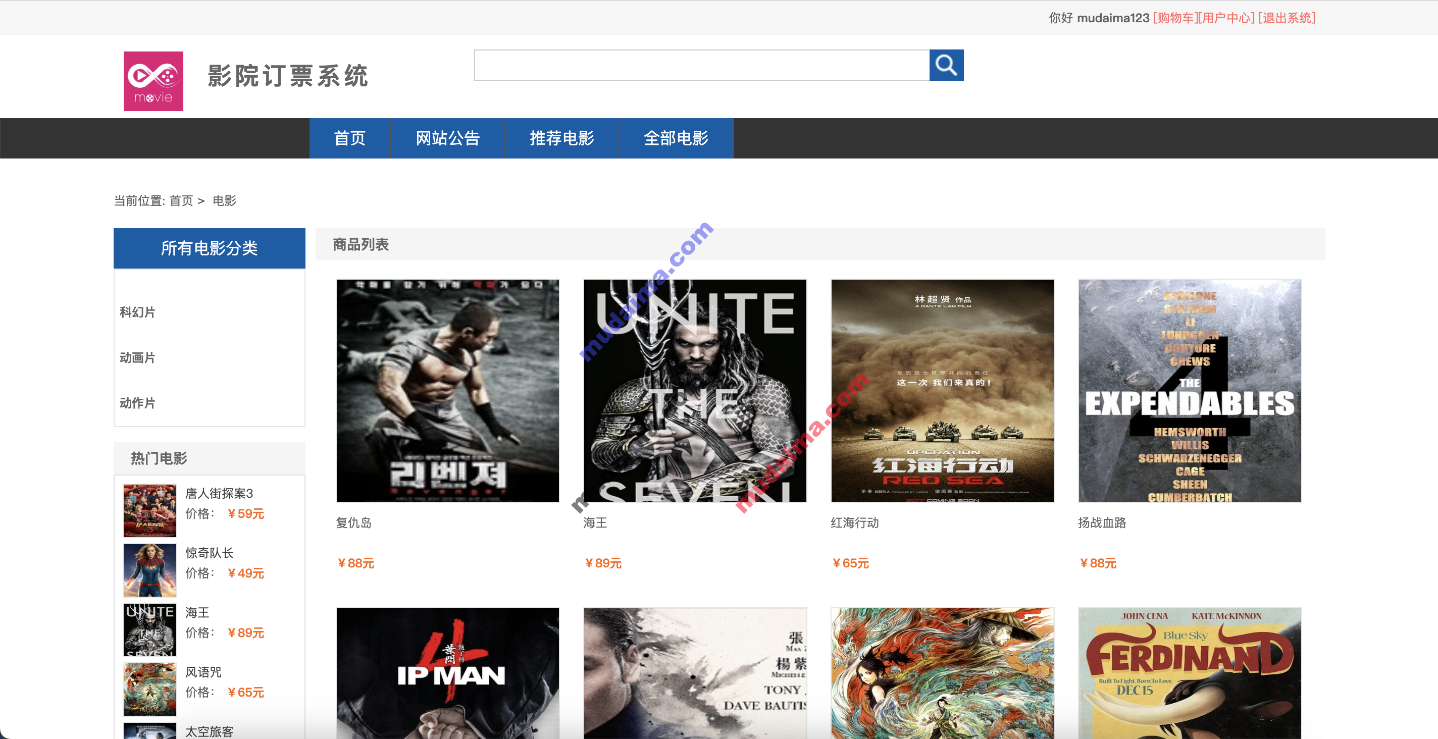Click the ¥49元 price of 惊奇队长
Screen dimensions: 1438x739
click(245, 573)
